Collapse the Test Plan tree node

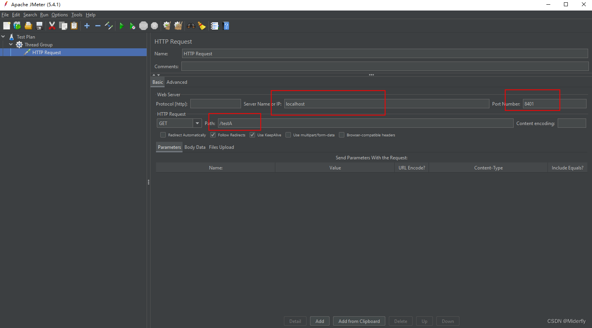(3, 37)
